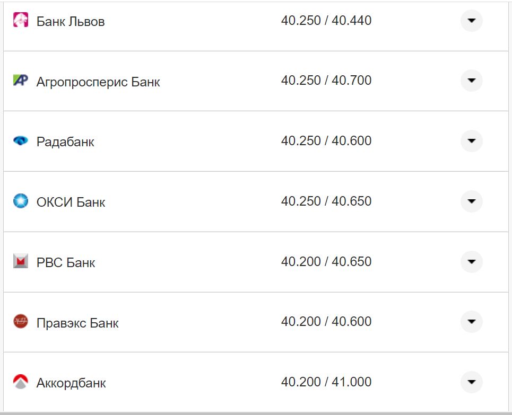Expand ОКСИ Банк rate details
512x415 pixels.
pos(471,201)
